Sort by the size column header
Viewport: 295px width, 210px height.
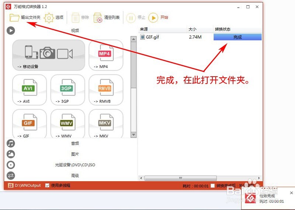[x=200, y=29]
